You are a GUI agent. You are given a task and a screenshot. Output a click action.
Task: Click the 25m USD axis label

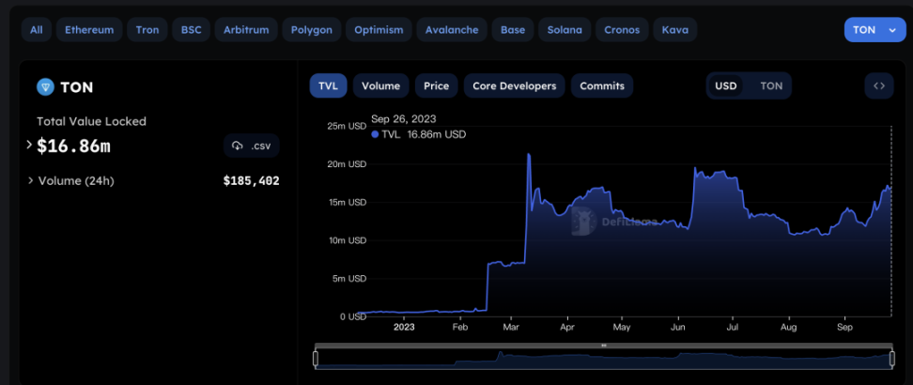point(346,126)
